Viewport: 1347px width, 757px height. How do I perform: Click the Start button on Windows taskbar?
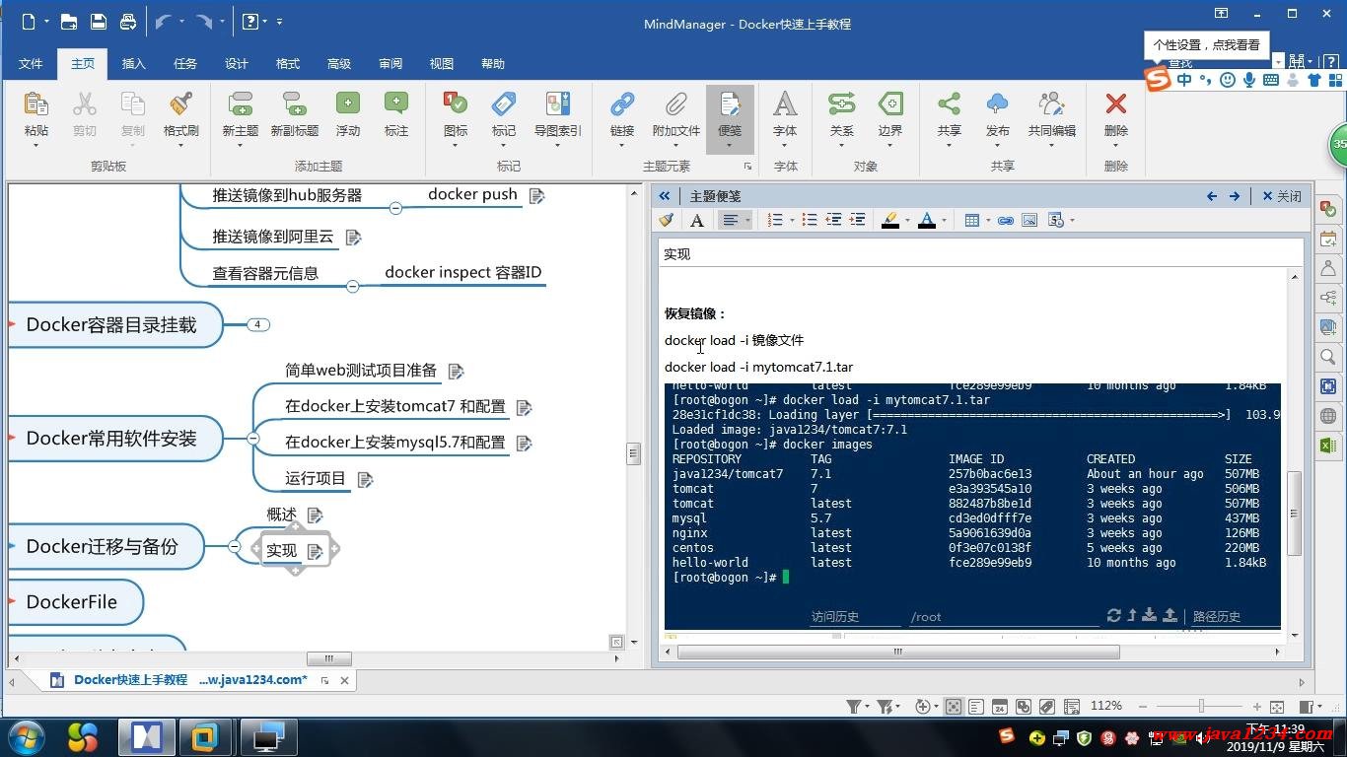point(25,737)
